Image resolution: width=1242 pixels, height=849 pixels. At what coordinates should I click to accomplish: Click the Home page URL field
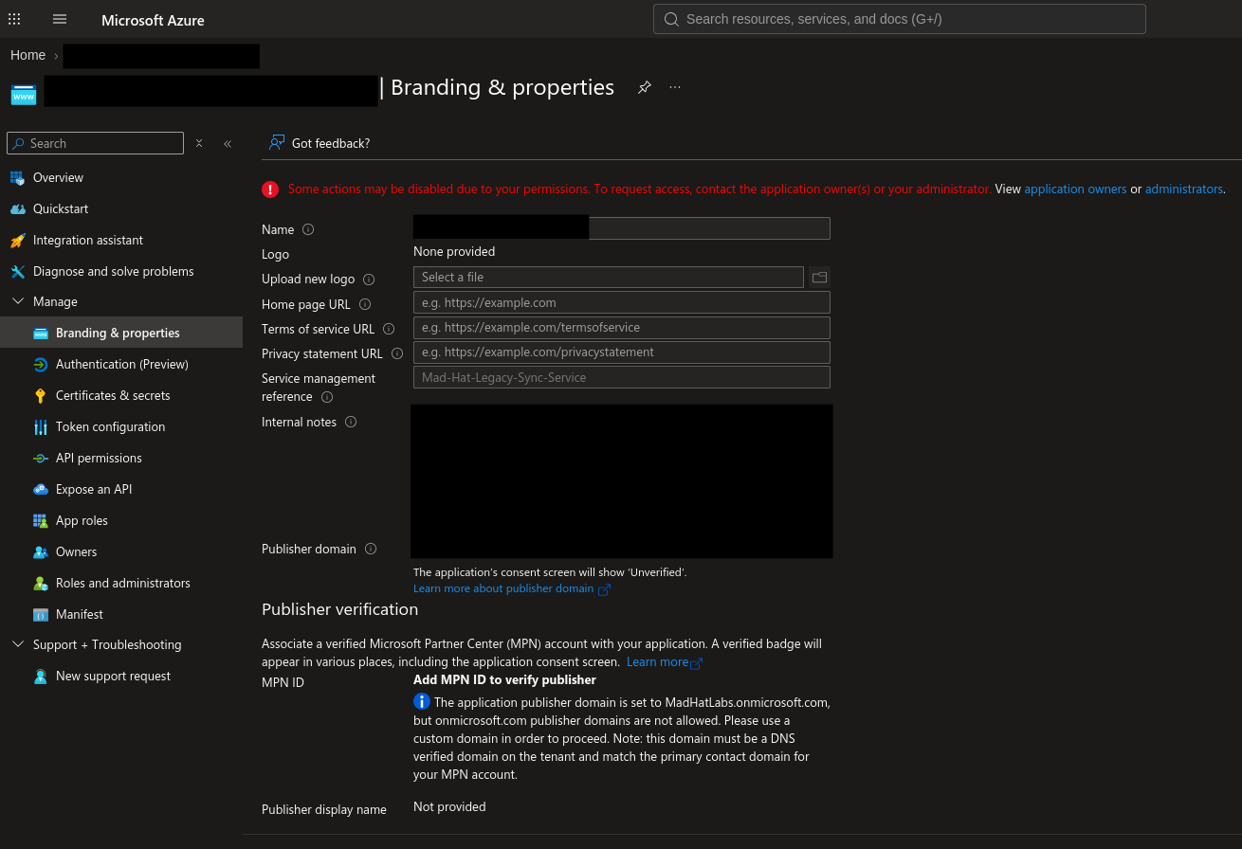click(622, 302)
